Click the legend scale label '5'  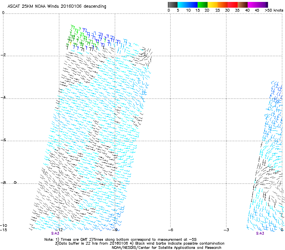pyautogui.click(x=178, y=10)
